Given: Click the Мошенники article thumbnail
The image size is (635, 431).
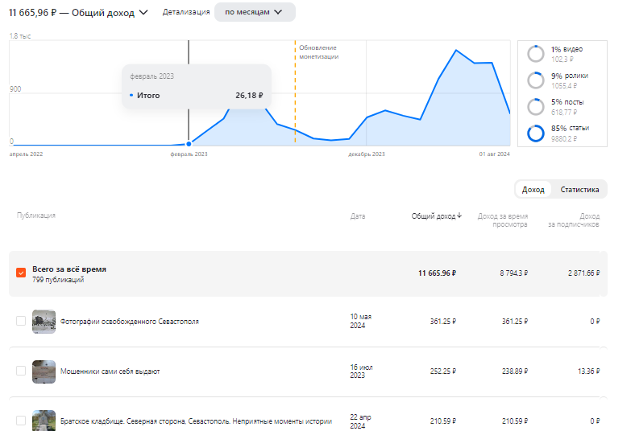Looking at the screenshot, I should point(44,371).
